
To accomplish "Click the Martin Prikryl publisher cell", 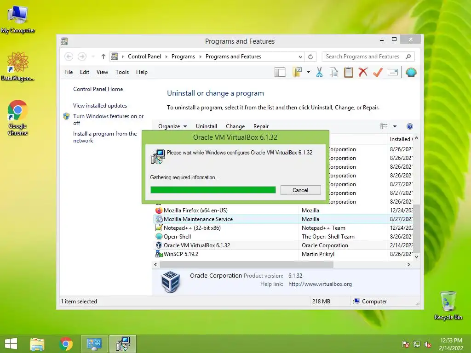I will [318, 254].
